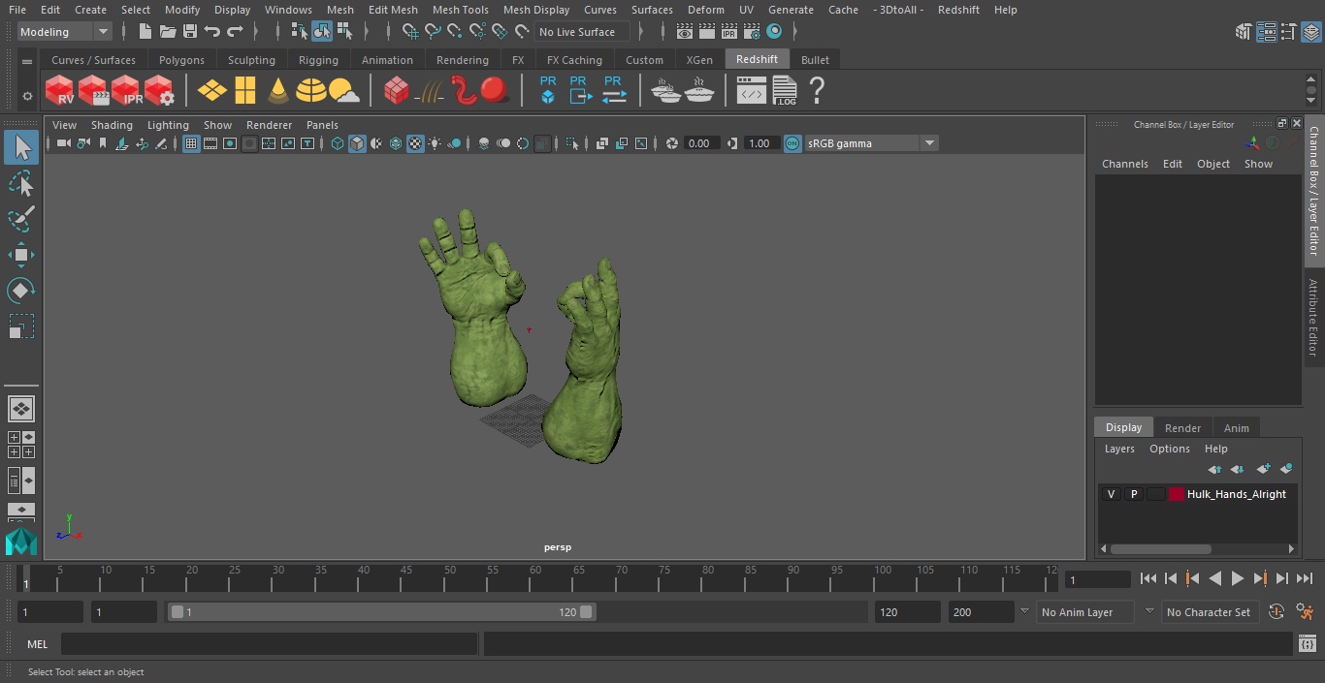Image resolution: width=1325 pixels, height=683 pixels.
Task: Toggle the viewport grid display
Action: pos(191,143)
